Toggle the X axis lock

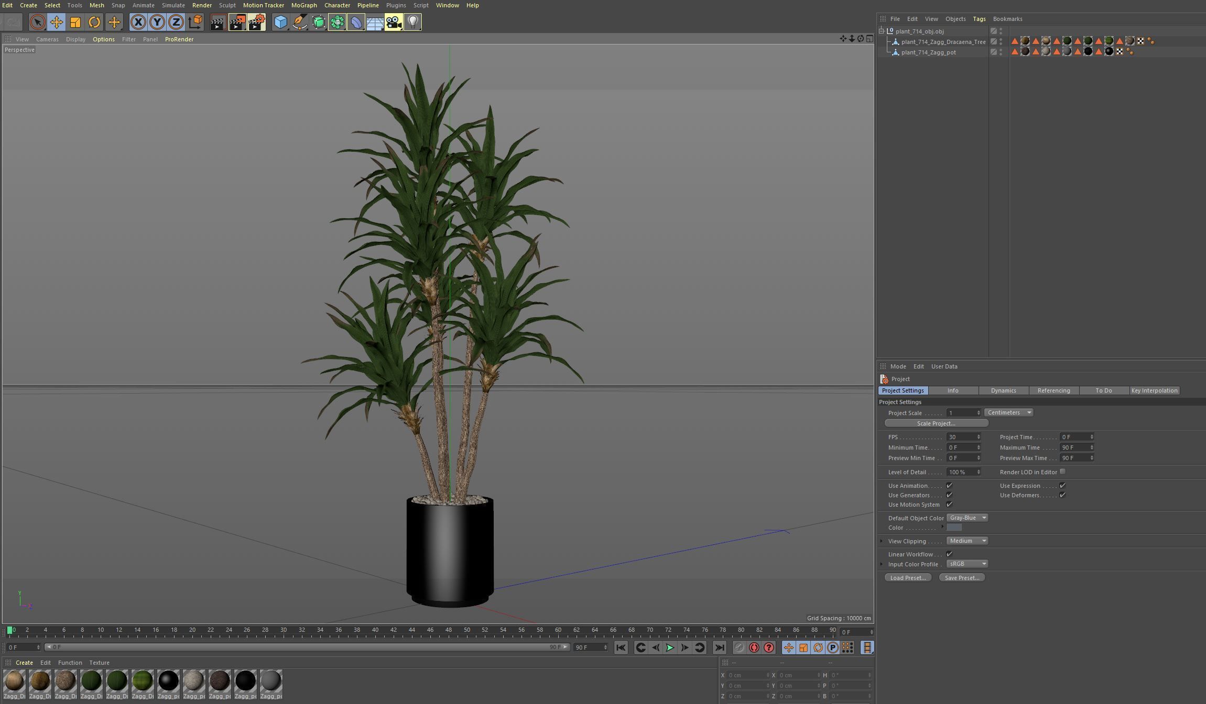click(x=138, y=22)
